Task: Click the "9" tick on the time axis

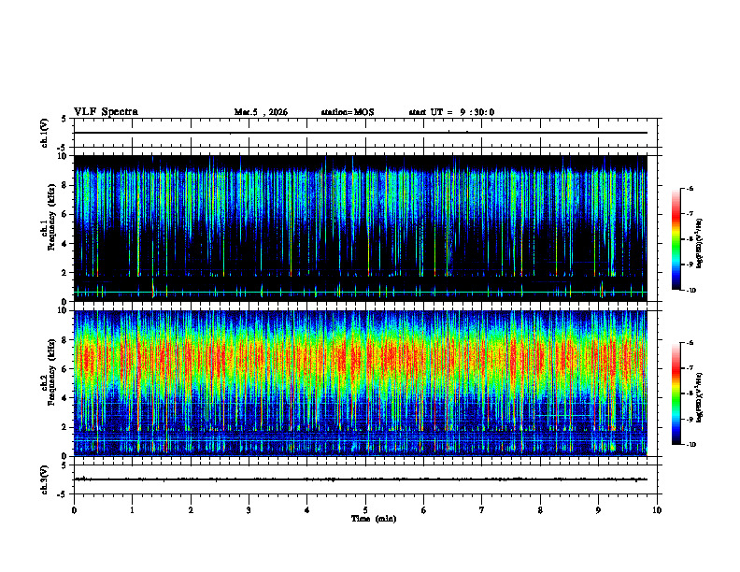Action: click(598, 510)
